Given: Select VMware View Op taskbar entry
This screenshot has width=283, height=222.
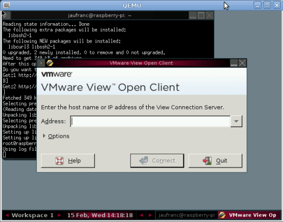Looking at the screenshot, I should pos(250,215).
